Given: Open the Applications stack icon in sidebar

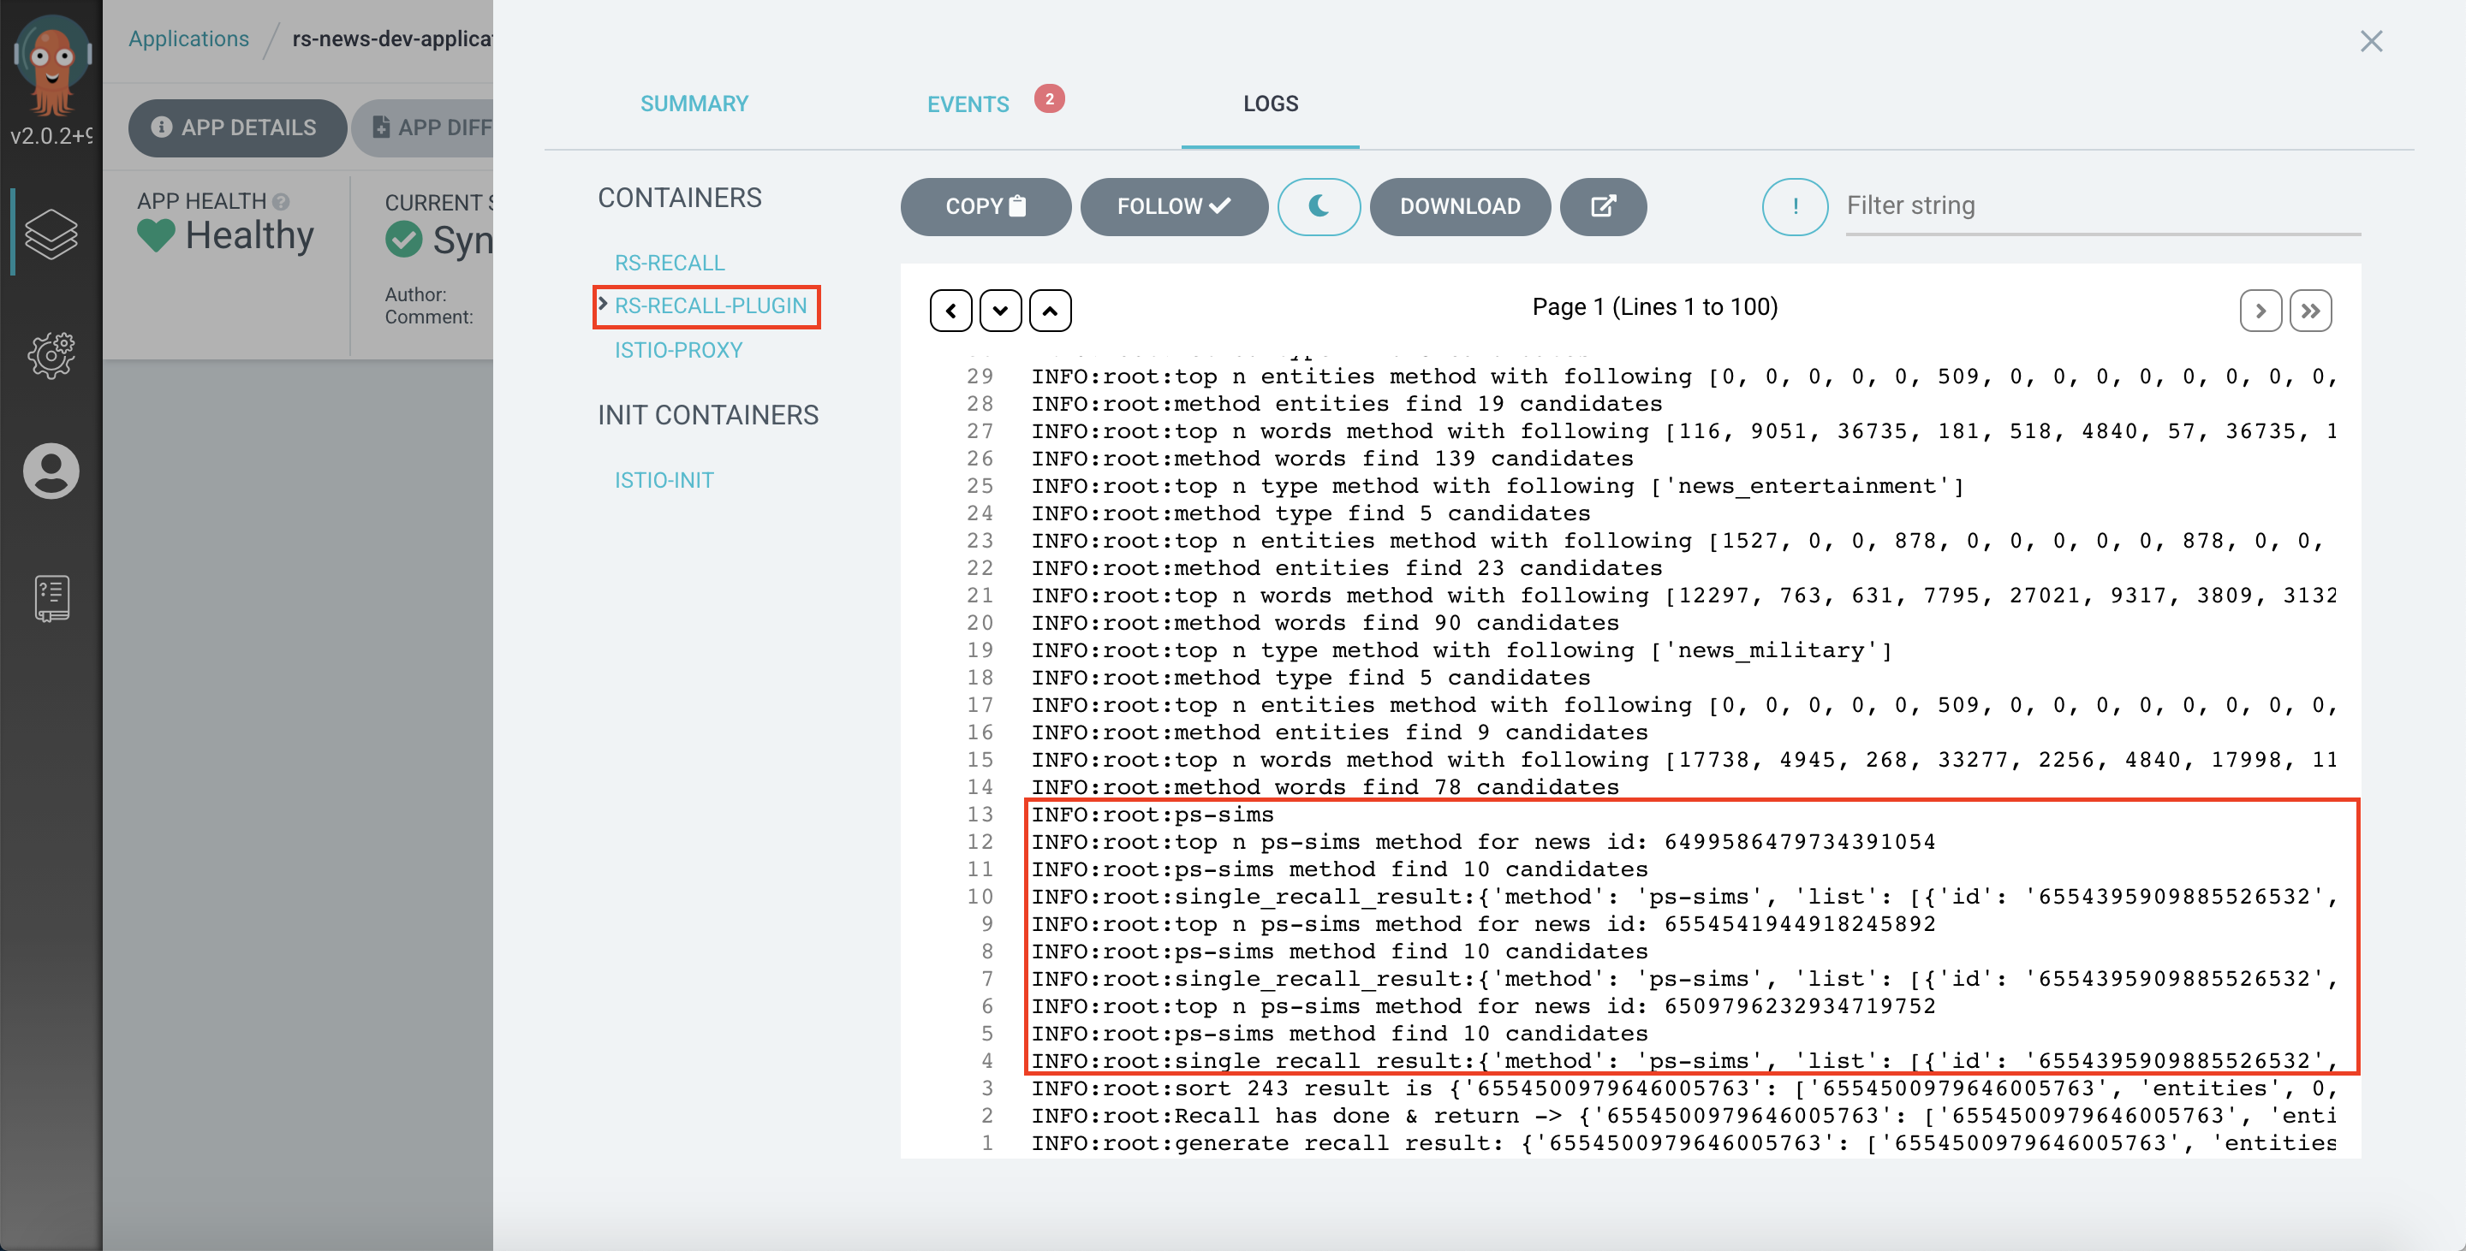Looking at the screenshot, I should pyautogui.click(x=51, y=234).
